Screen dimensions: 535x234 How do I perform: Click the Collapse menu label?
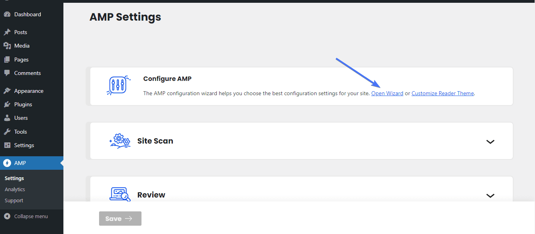(x=31, y=217)
